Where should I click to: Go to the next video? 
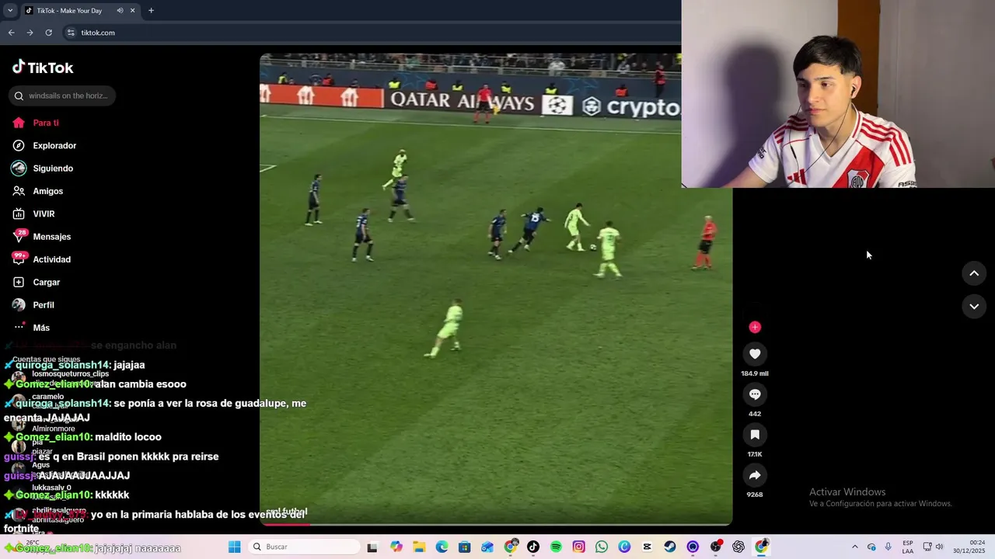tap(974, 307)
